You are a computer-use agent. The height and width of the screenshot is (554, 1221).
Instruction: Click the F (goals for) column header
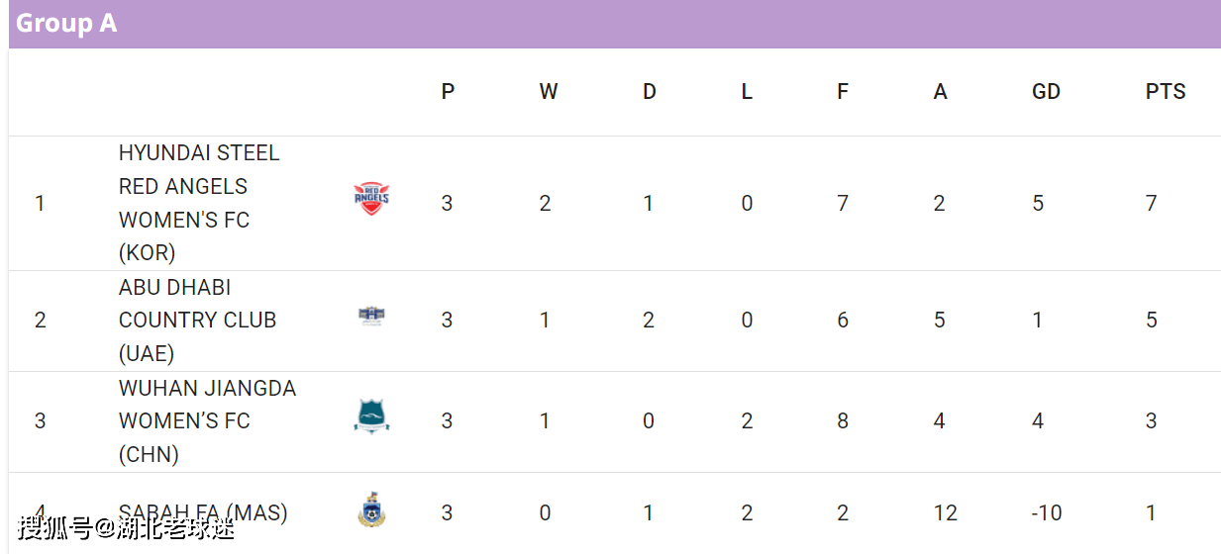[843, 92]
